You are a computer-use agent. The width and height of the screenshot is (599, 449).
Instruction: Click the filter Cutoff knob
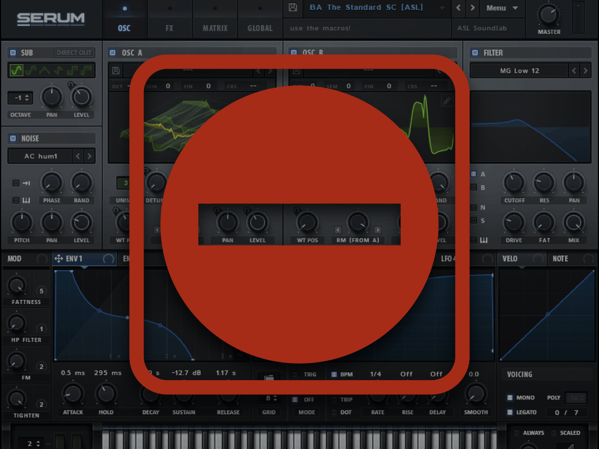514,182
